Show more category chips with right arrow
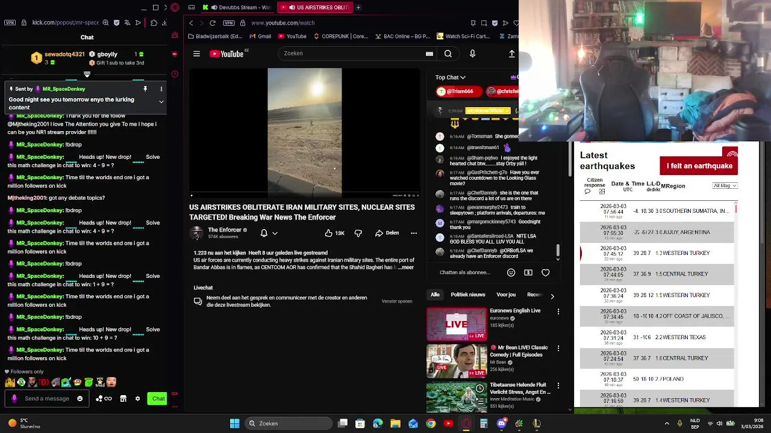This screenshot has width=771, height=433. (552, 296)
